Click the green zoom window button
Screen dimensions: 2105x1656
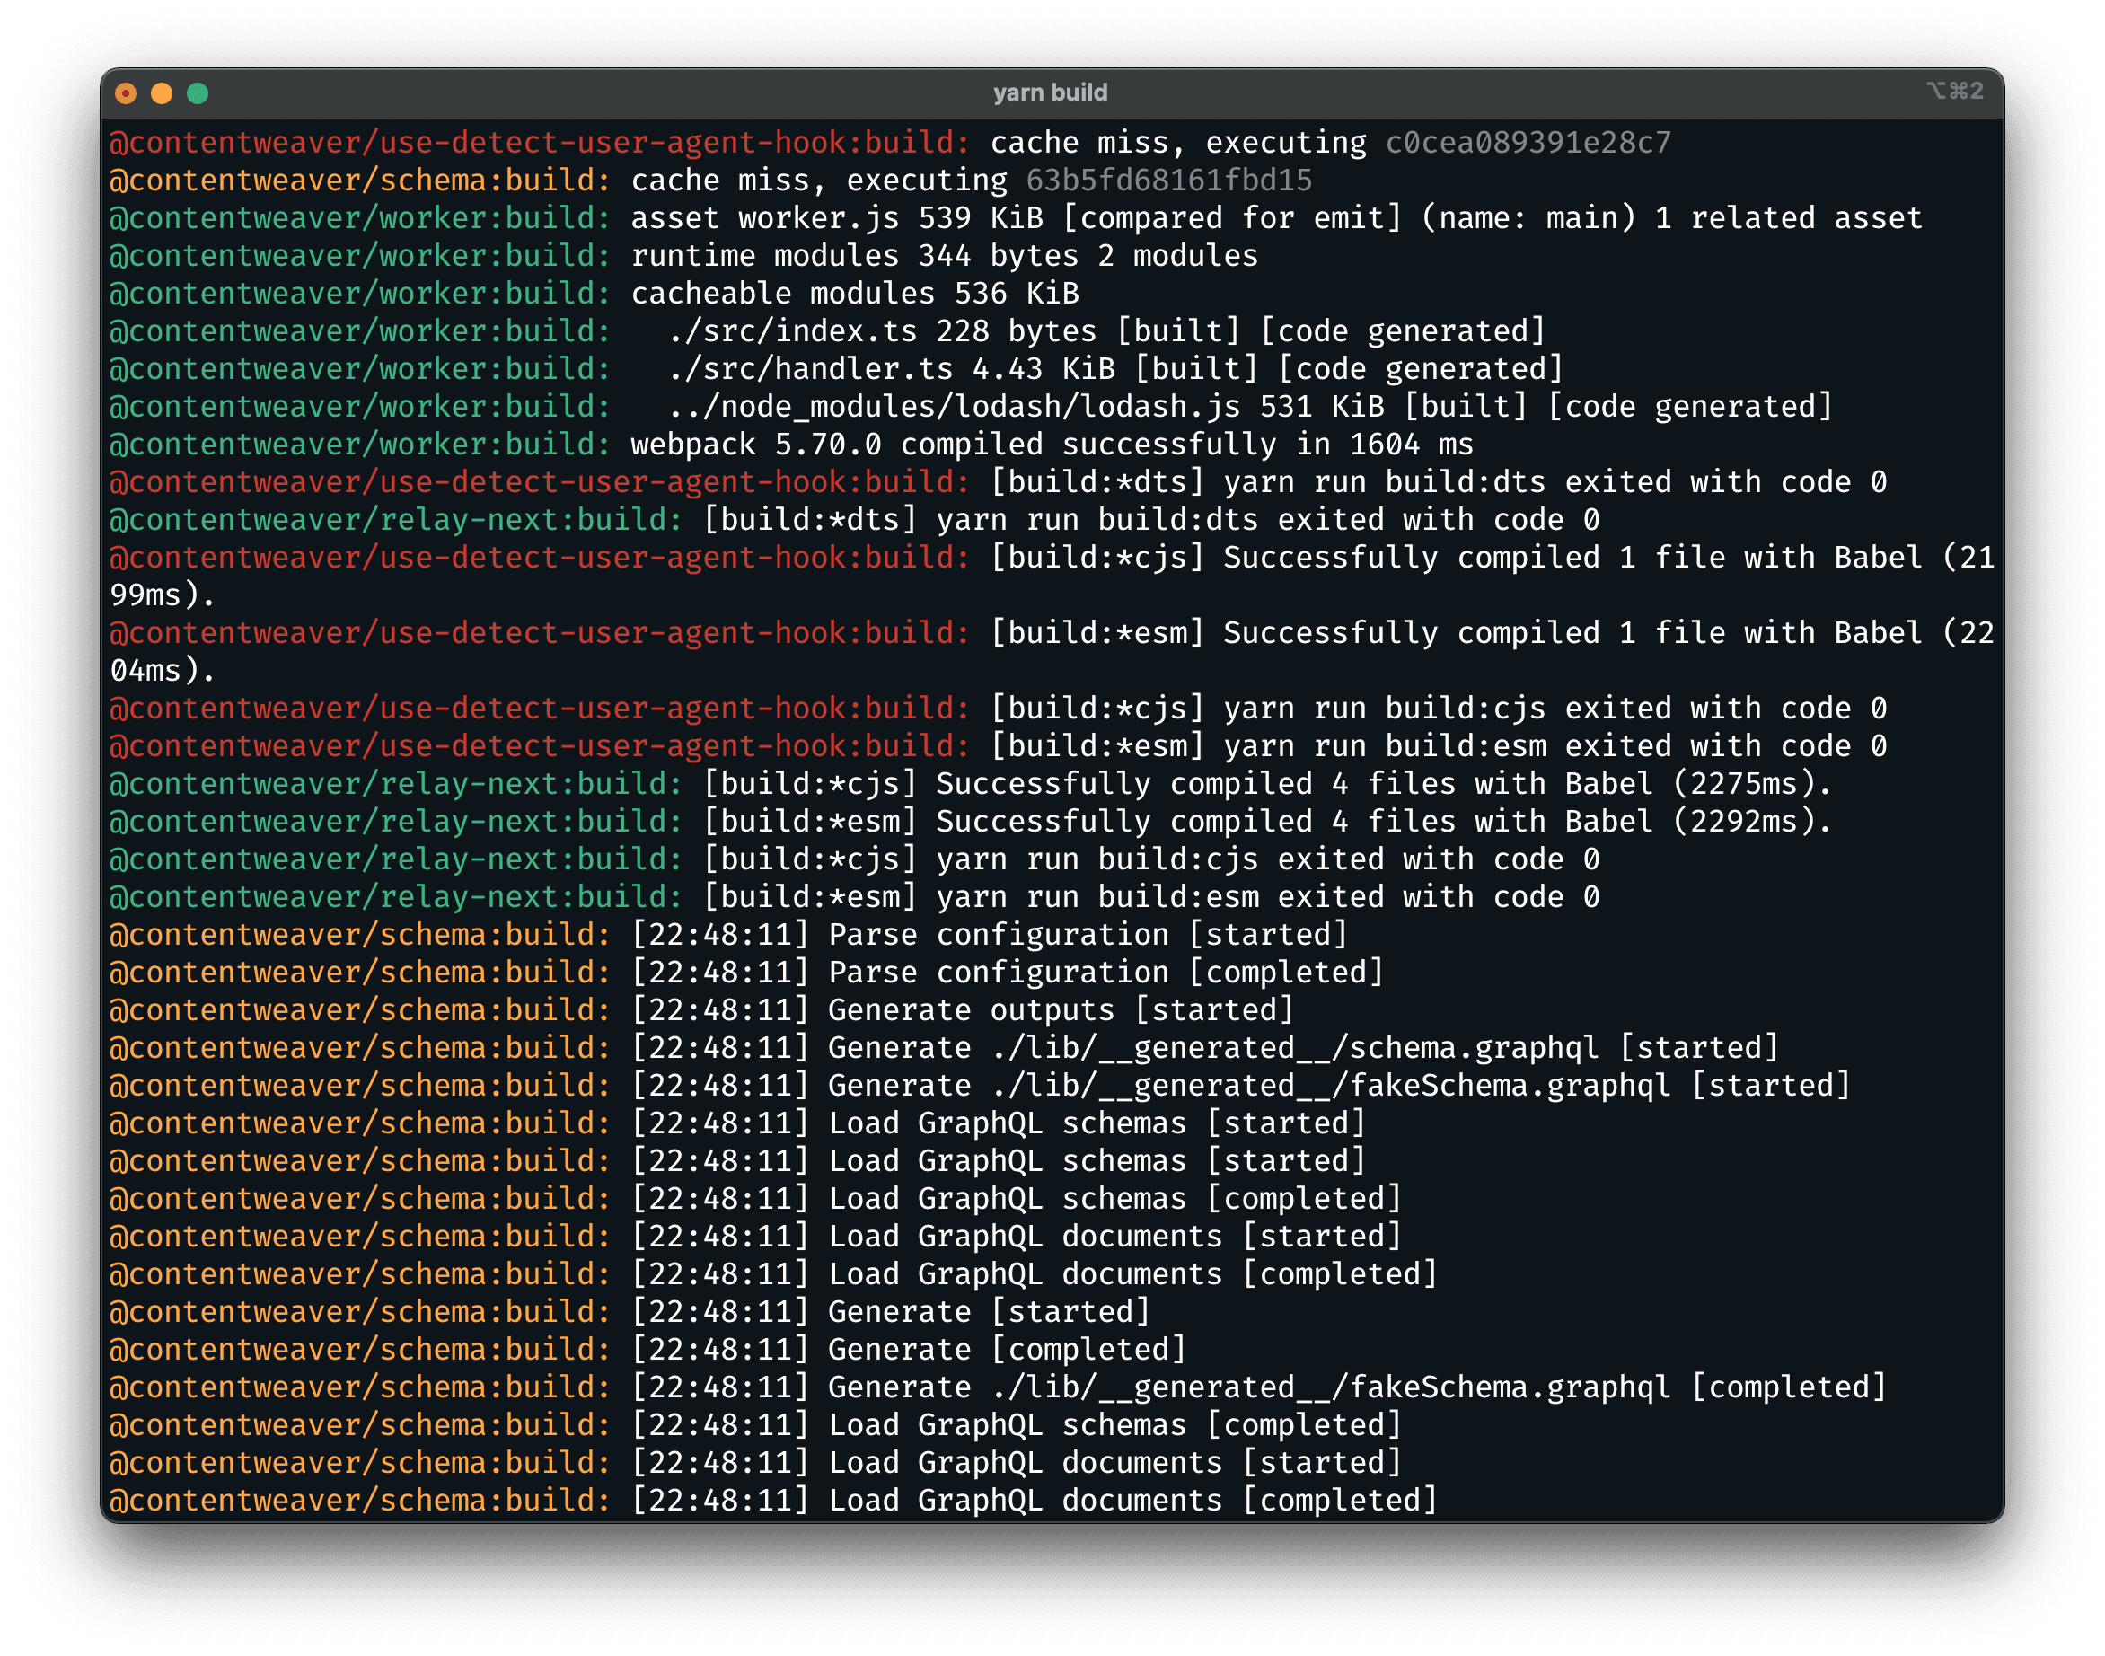198,93
